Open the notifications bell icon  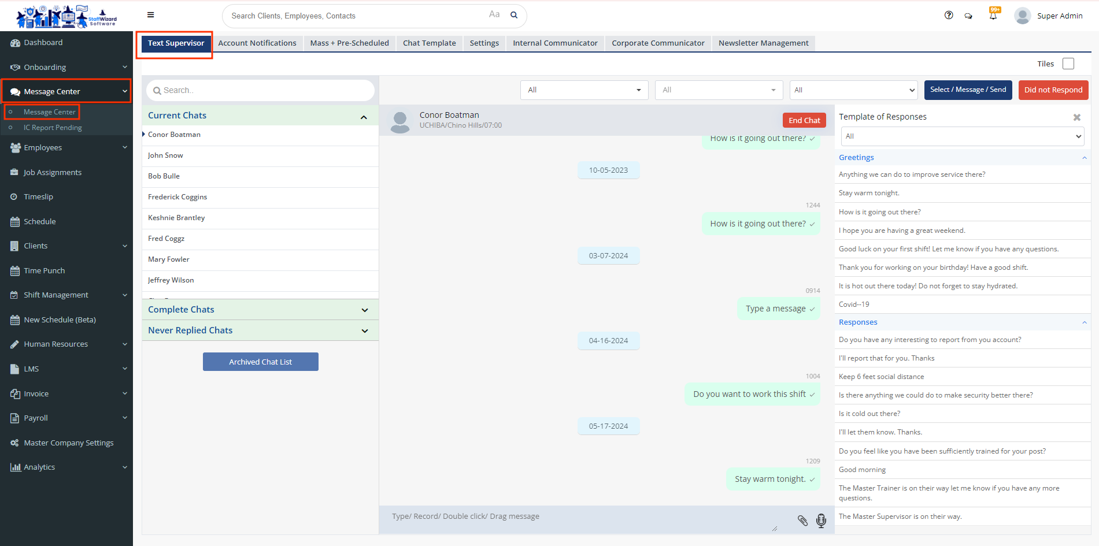(993, 16)
